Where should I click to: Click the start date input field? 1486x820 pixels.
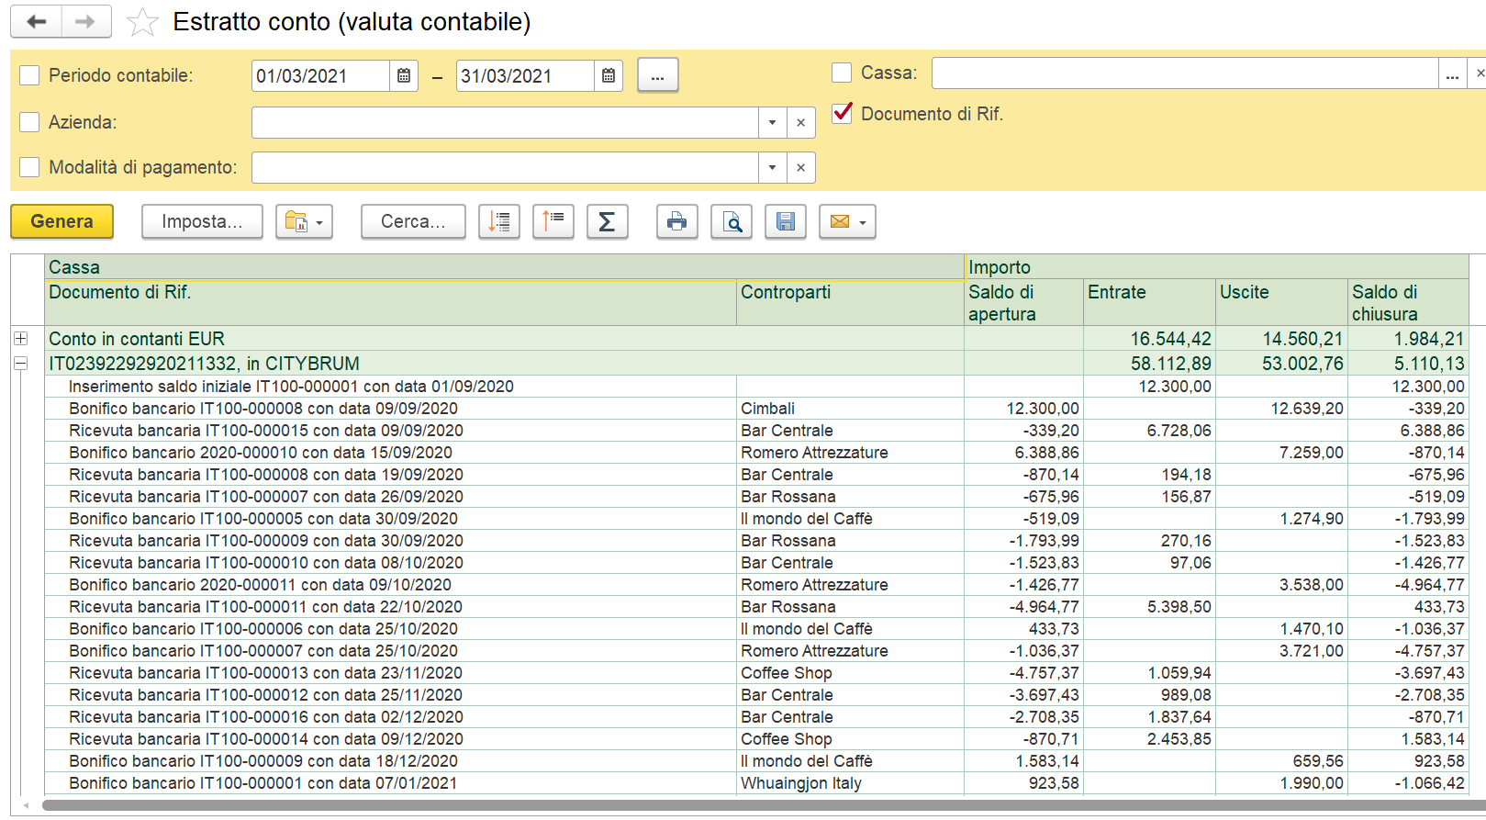click(x=320, y=75)
